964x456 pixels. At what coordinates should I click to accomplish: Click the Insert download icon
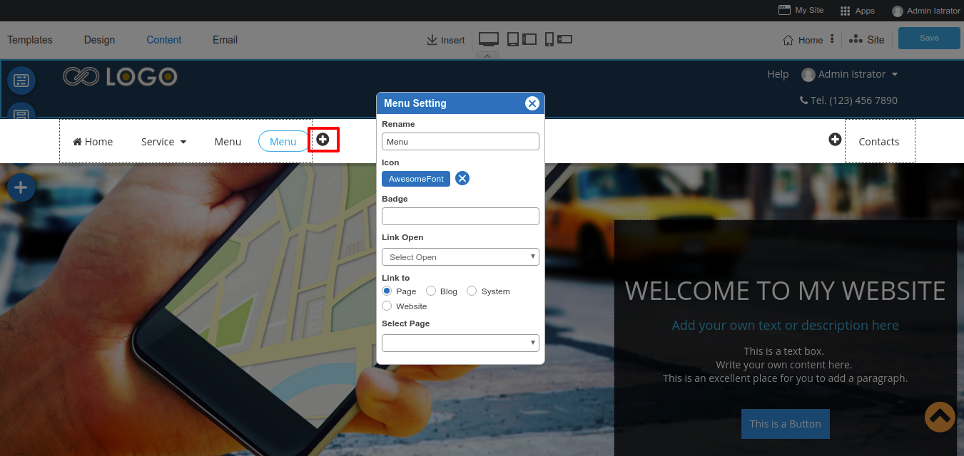pos(432,40)
